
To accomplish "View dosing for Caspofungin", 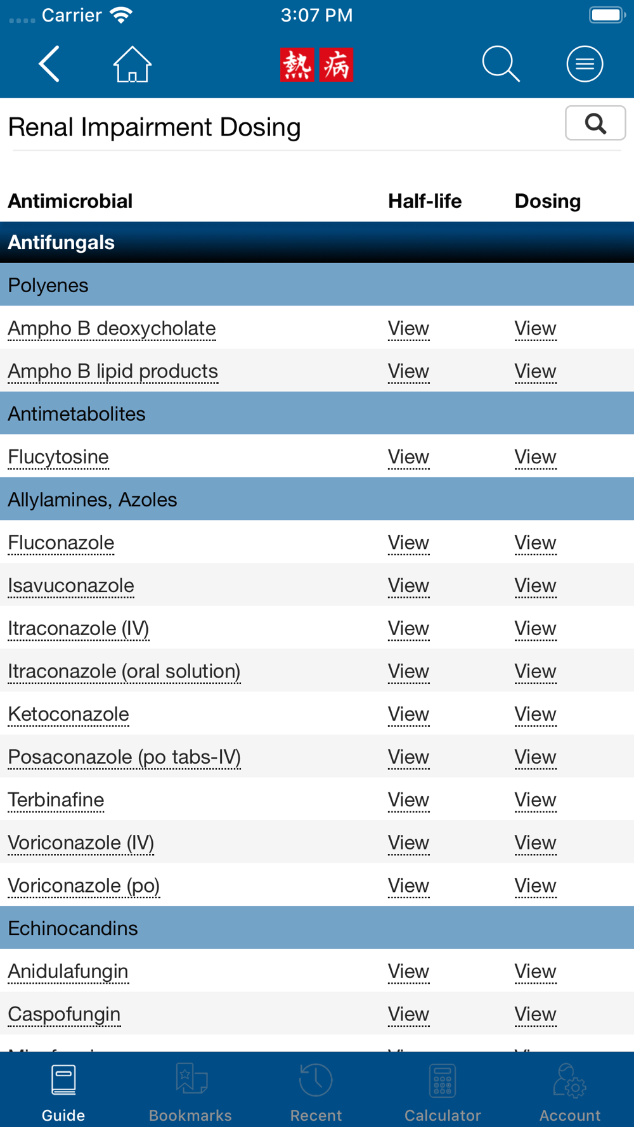I will [535, 1014].
